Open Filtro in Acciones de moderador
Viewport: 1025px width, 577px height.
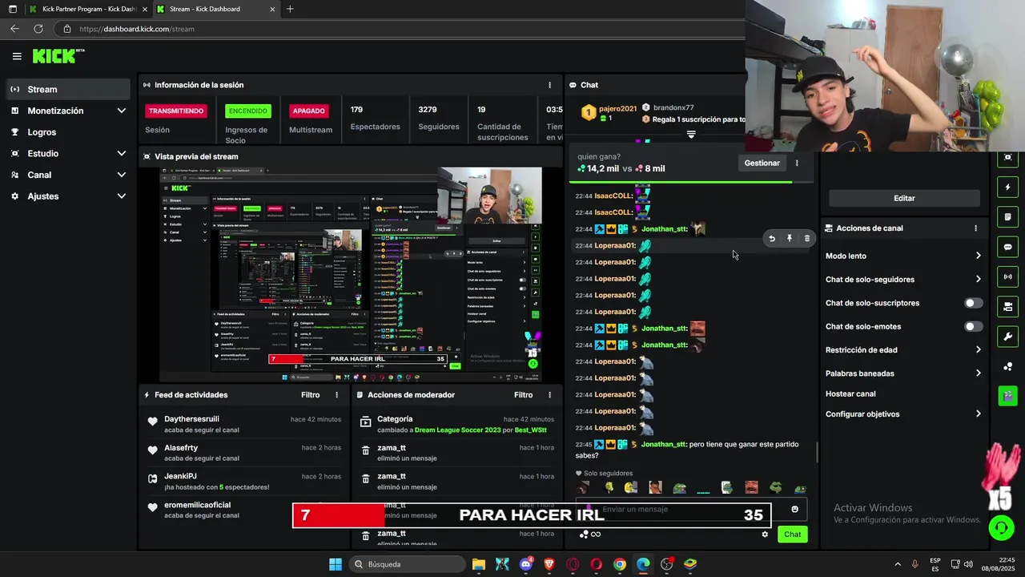click(523, 395)
